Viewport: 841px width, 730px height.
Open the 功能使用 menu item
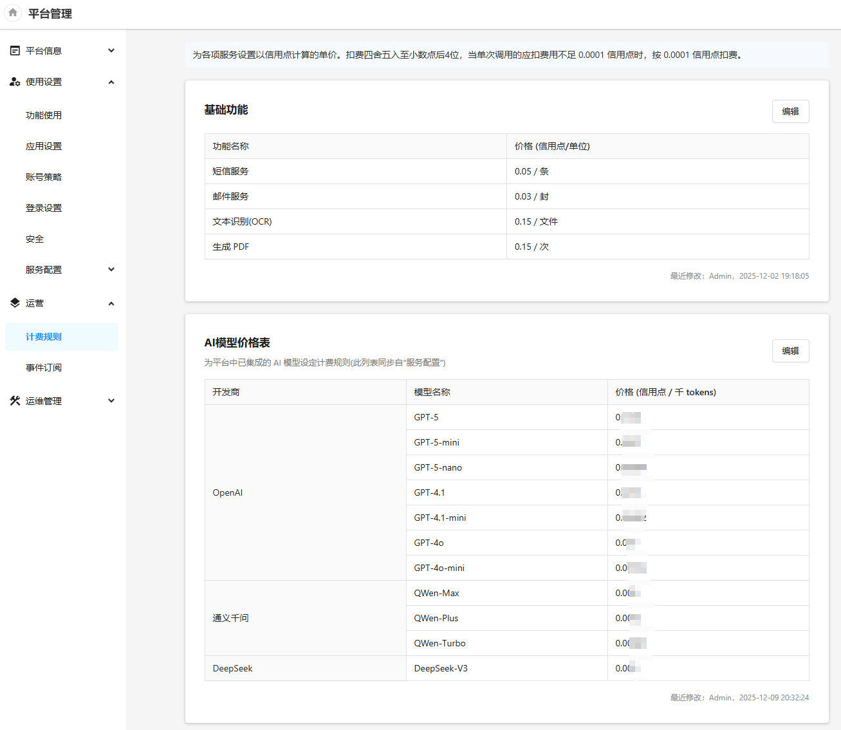(x=44, y=115)
